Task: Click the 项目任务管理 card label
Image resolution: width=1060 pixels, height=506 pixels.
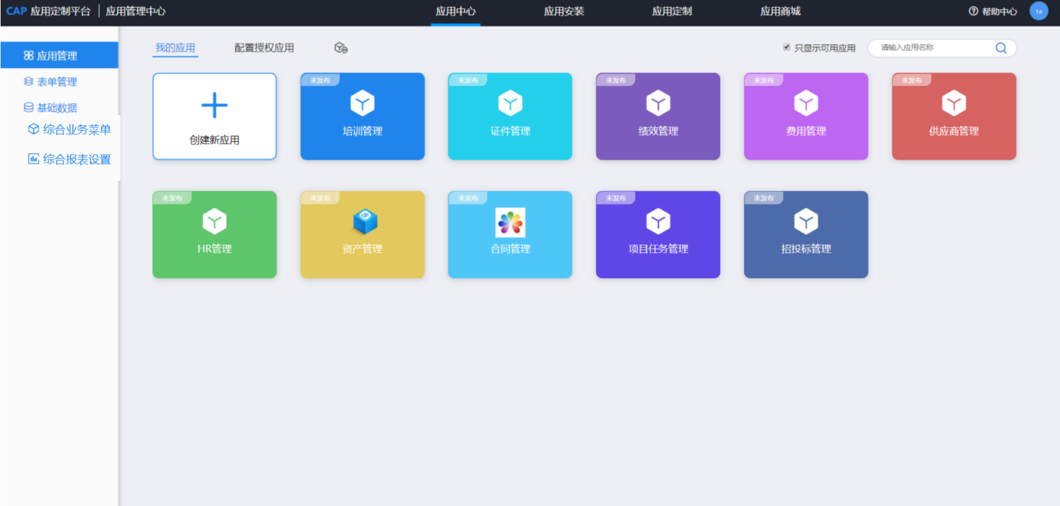Action: [658, 249]
